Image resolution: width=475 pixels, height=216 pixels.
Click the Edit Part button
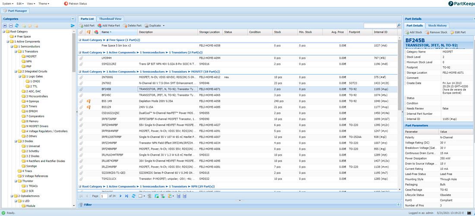[x=458, y=32]
